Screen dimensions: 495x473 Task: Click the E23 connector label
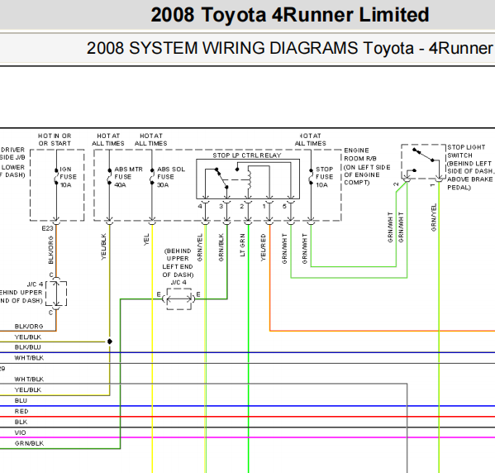tap(47, 228)
